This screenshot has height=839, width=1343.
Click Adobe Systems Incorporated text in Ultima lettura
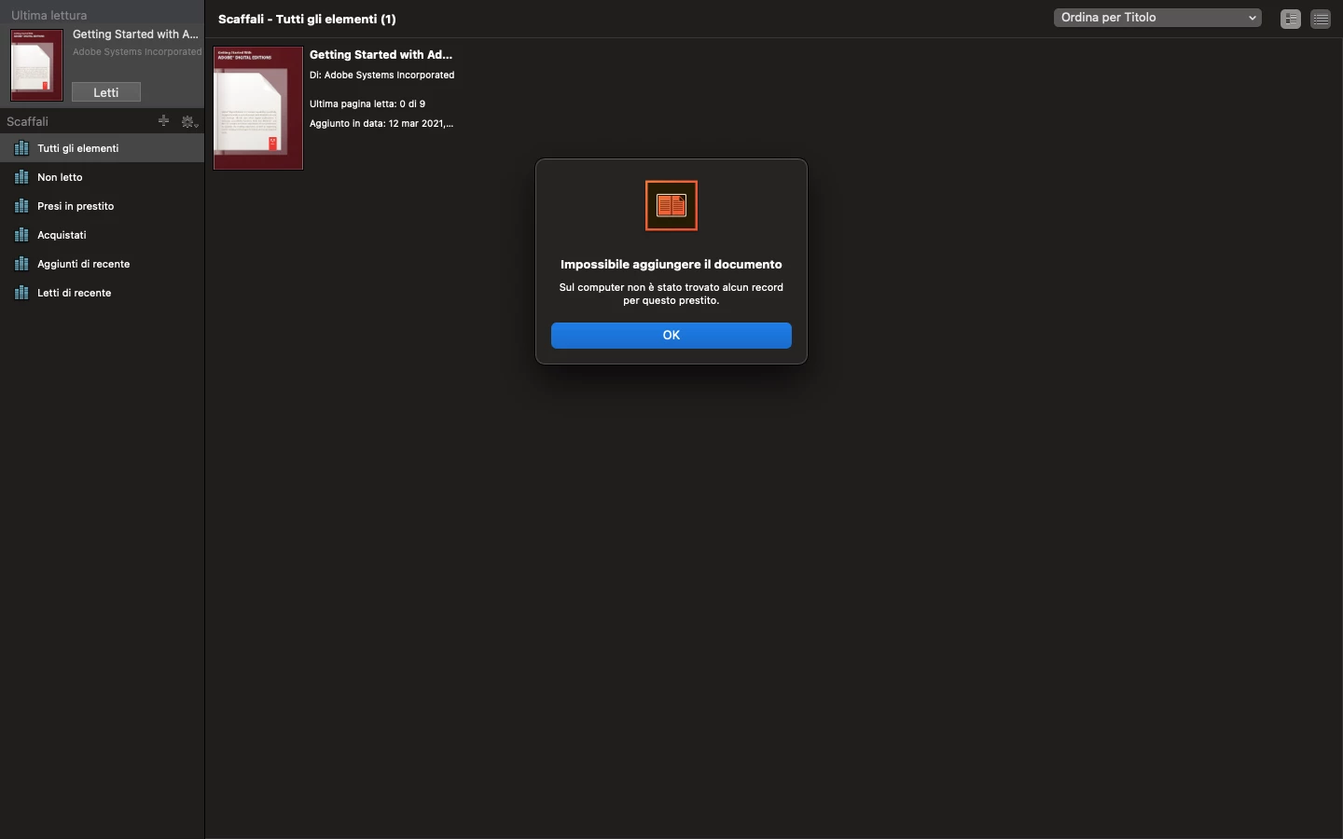coord(137,52)
